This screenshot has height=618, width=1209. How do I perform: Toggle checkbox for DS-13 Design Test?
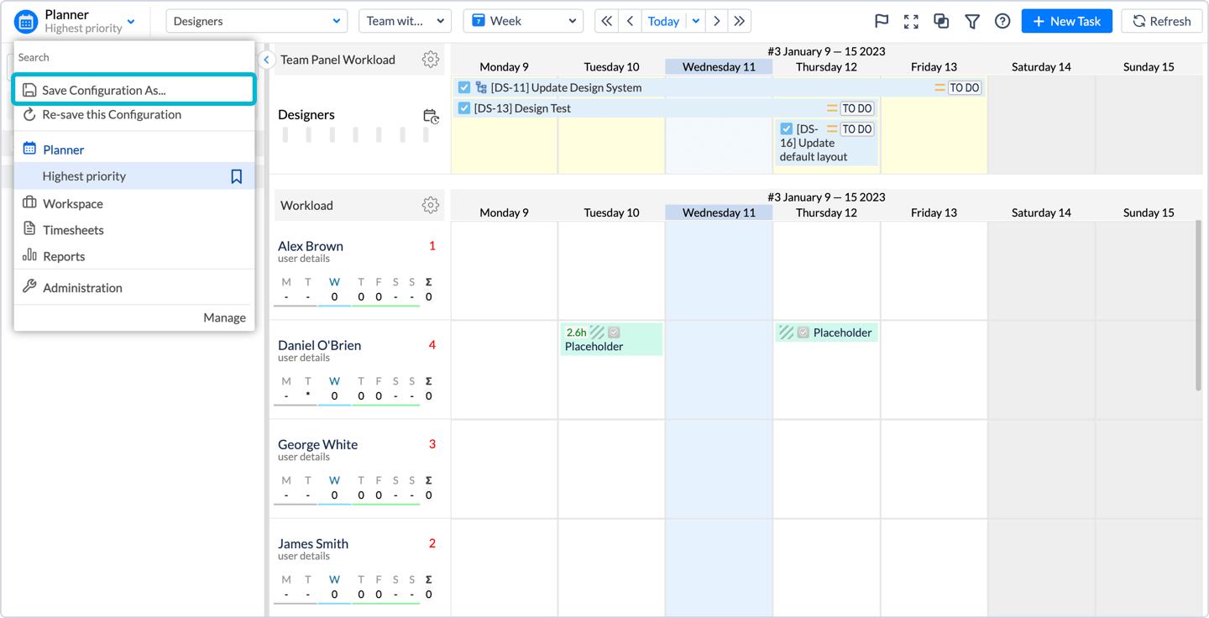pyautogui.click(x=464, y=108)
